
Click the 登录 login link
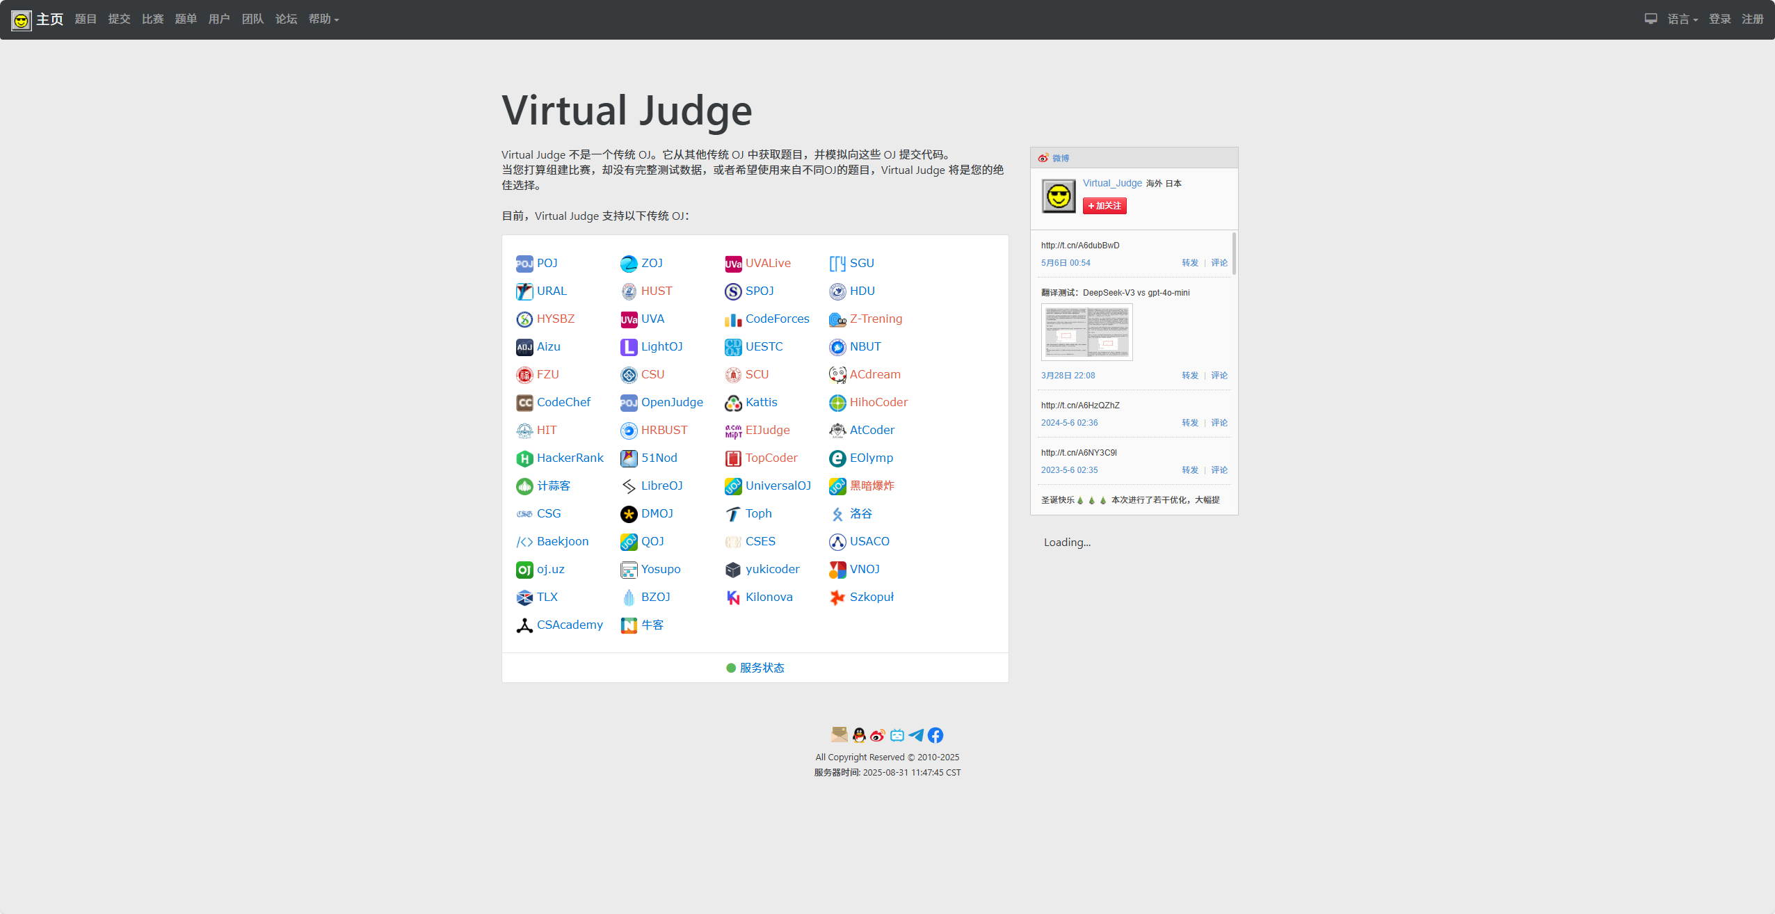[1719, 19]
